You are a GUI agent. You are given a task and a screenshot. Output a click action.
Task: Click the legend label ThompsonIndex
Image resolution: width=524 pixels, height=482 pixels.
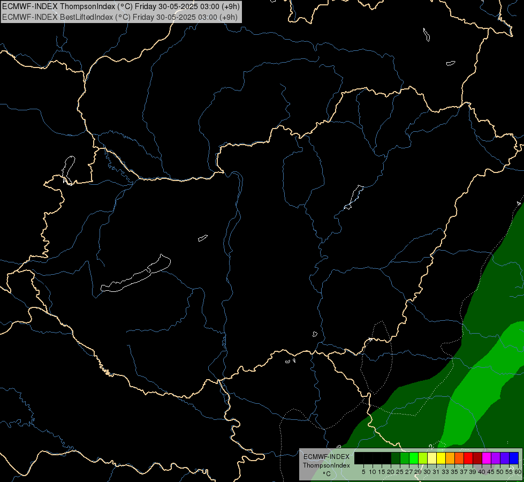tap(326, 465)
